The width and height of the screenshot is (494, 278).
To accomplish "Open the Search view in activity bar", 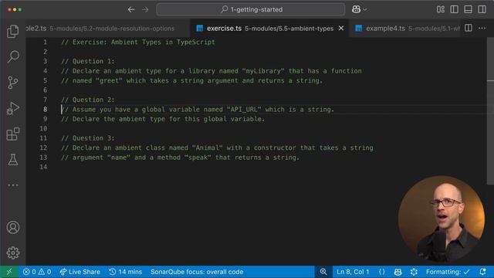I will [x=13, y=56].
